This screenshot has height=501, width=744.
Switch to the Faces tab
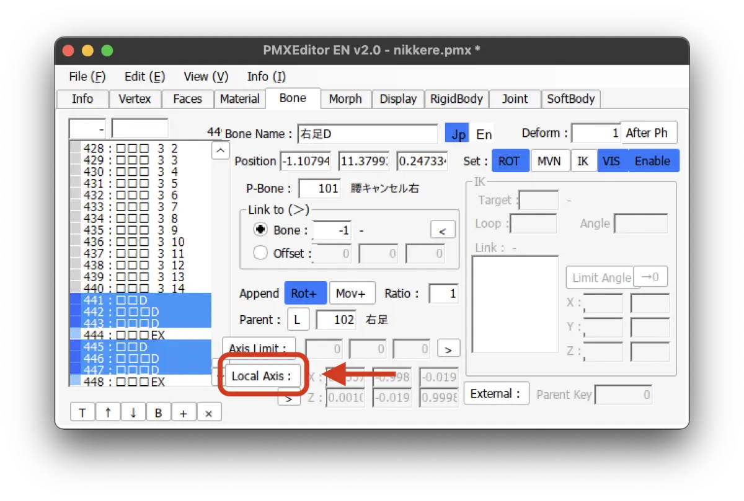tap(187, 99)
